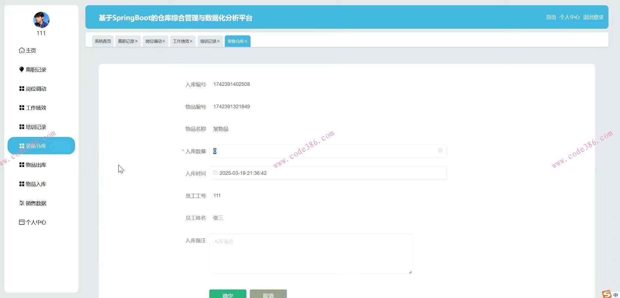Select the 主页 home icon in sidebar
The height and width of the screenshot is (298, 620).
21,50
